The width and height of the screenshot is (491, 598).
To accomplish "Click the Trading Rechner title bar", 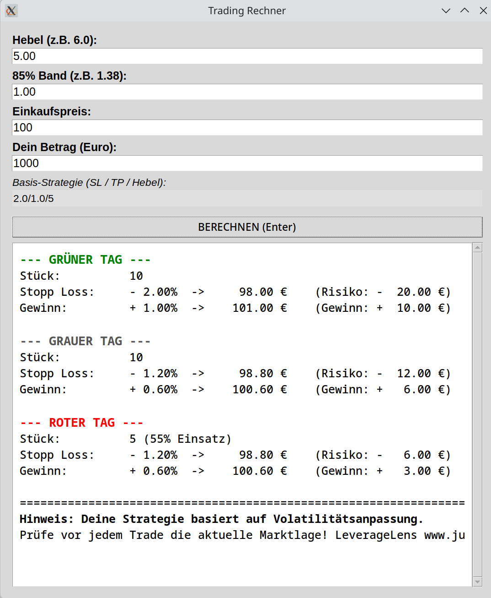I will [x=247, y=11].
